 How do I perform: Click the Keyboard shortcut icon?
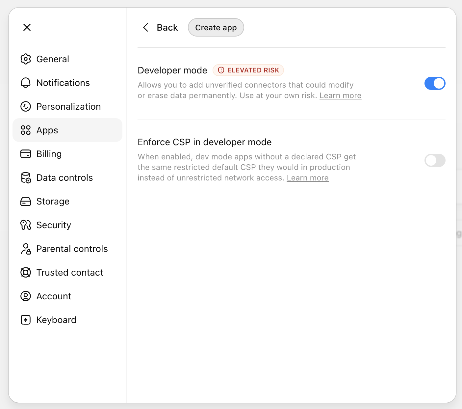(x=26, y=320)
